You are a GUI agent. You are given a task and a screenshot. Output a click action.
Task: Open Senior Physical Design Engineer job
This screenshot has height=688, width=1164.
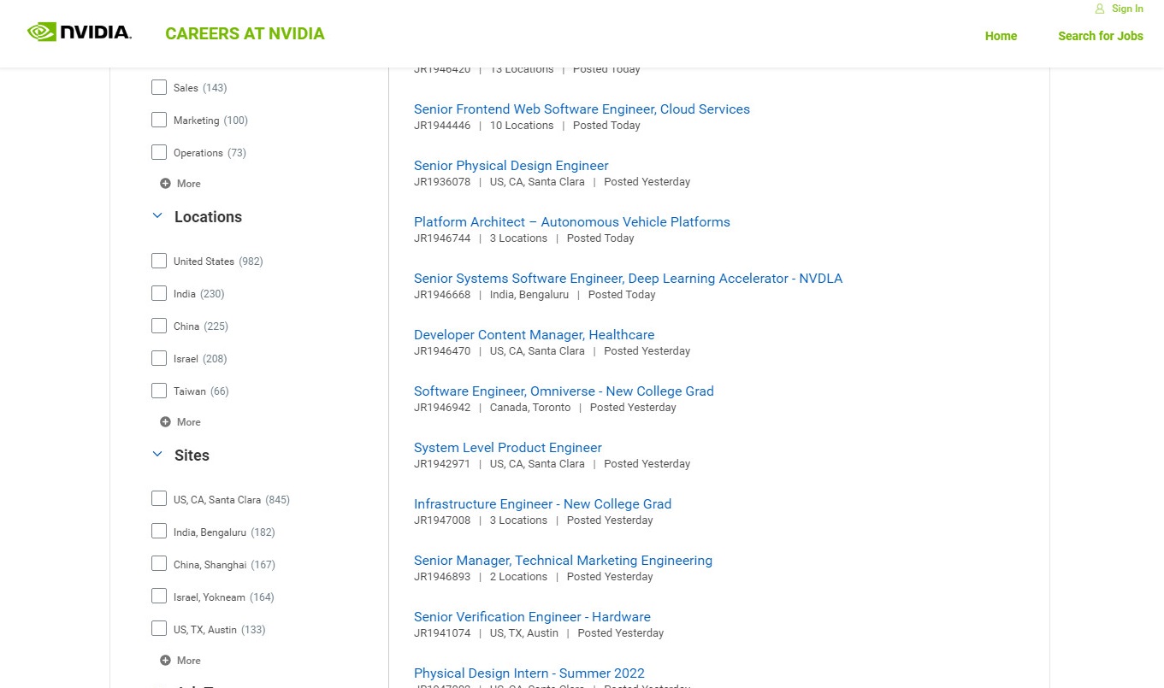coord(511,166)
